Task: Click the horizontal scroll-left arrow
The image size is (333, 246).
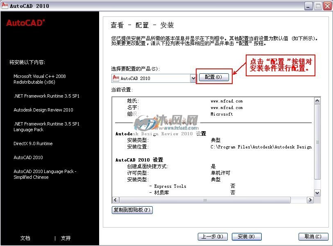Action: [116, 200]
